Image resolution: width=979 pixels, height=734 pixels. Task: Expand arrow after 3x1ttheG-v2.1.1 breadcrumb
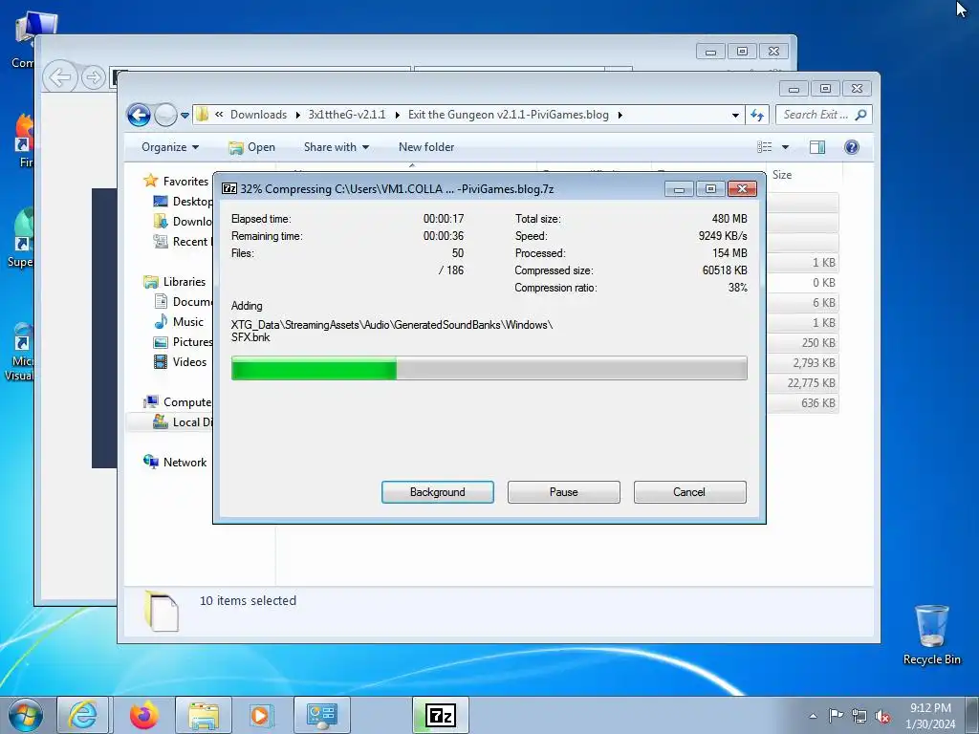point(397,115)
